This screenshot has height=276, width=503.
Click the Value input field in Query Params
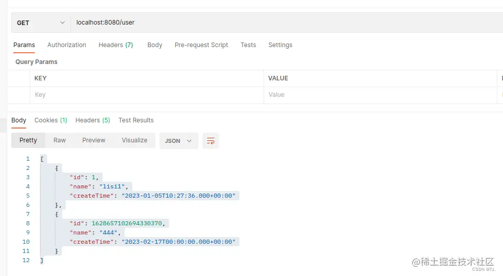point(380,95)
